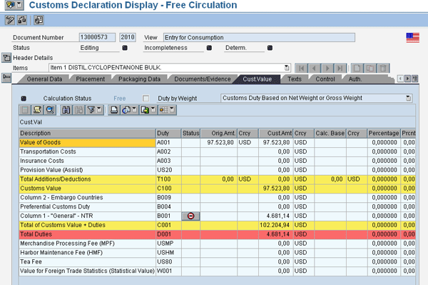Viewport: 428px width, 285px height.
Task: Click the year field 2010
Action: (x=128, y=37)
